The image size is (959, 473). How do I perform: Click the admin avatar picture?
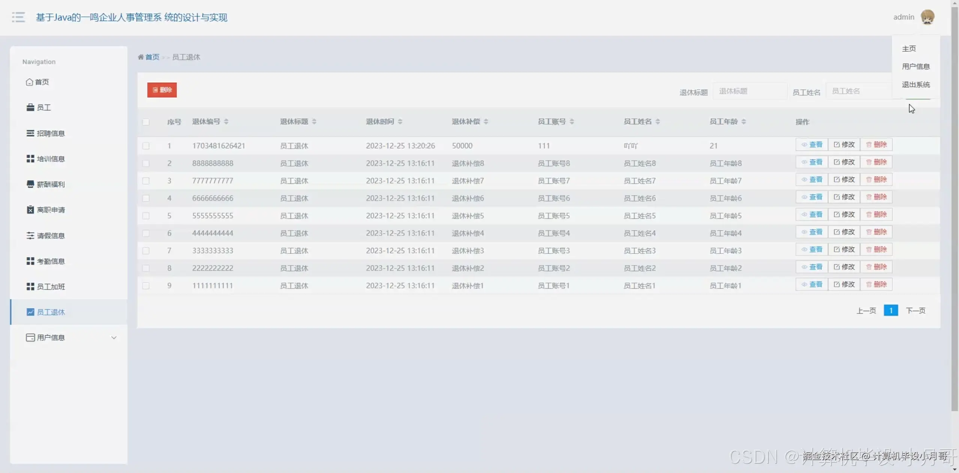point(927,17)
